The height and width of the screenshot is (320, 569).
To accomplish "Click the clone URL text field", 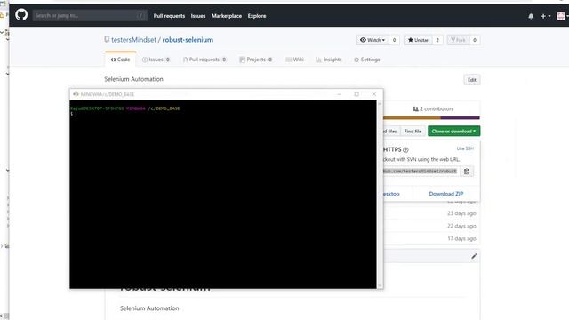I will [x=421, y=172].
